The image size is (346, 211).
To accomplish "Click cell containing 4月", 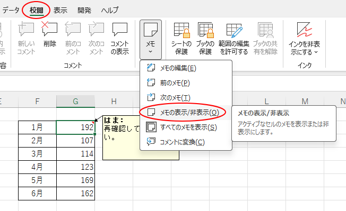I will 37,167.
